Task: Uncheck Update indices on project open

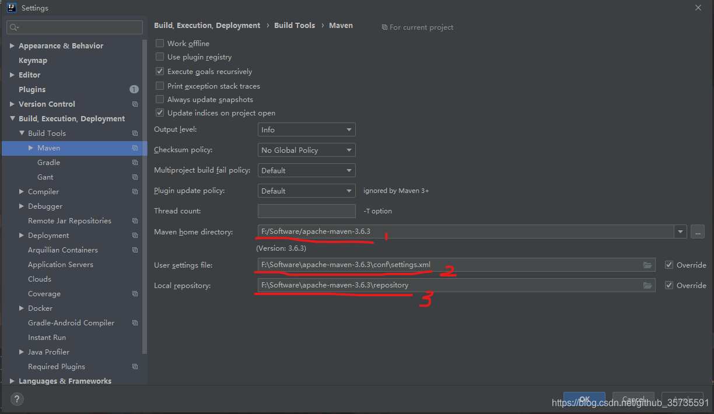Action: pos(160,113)
